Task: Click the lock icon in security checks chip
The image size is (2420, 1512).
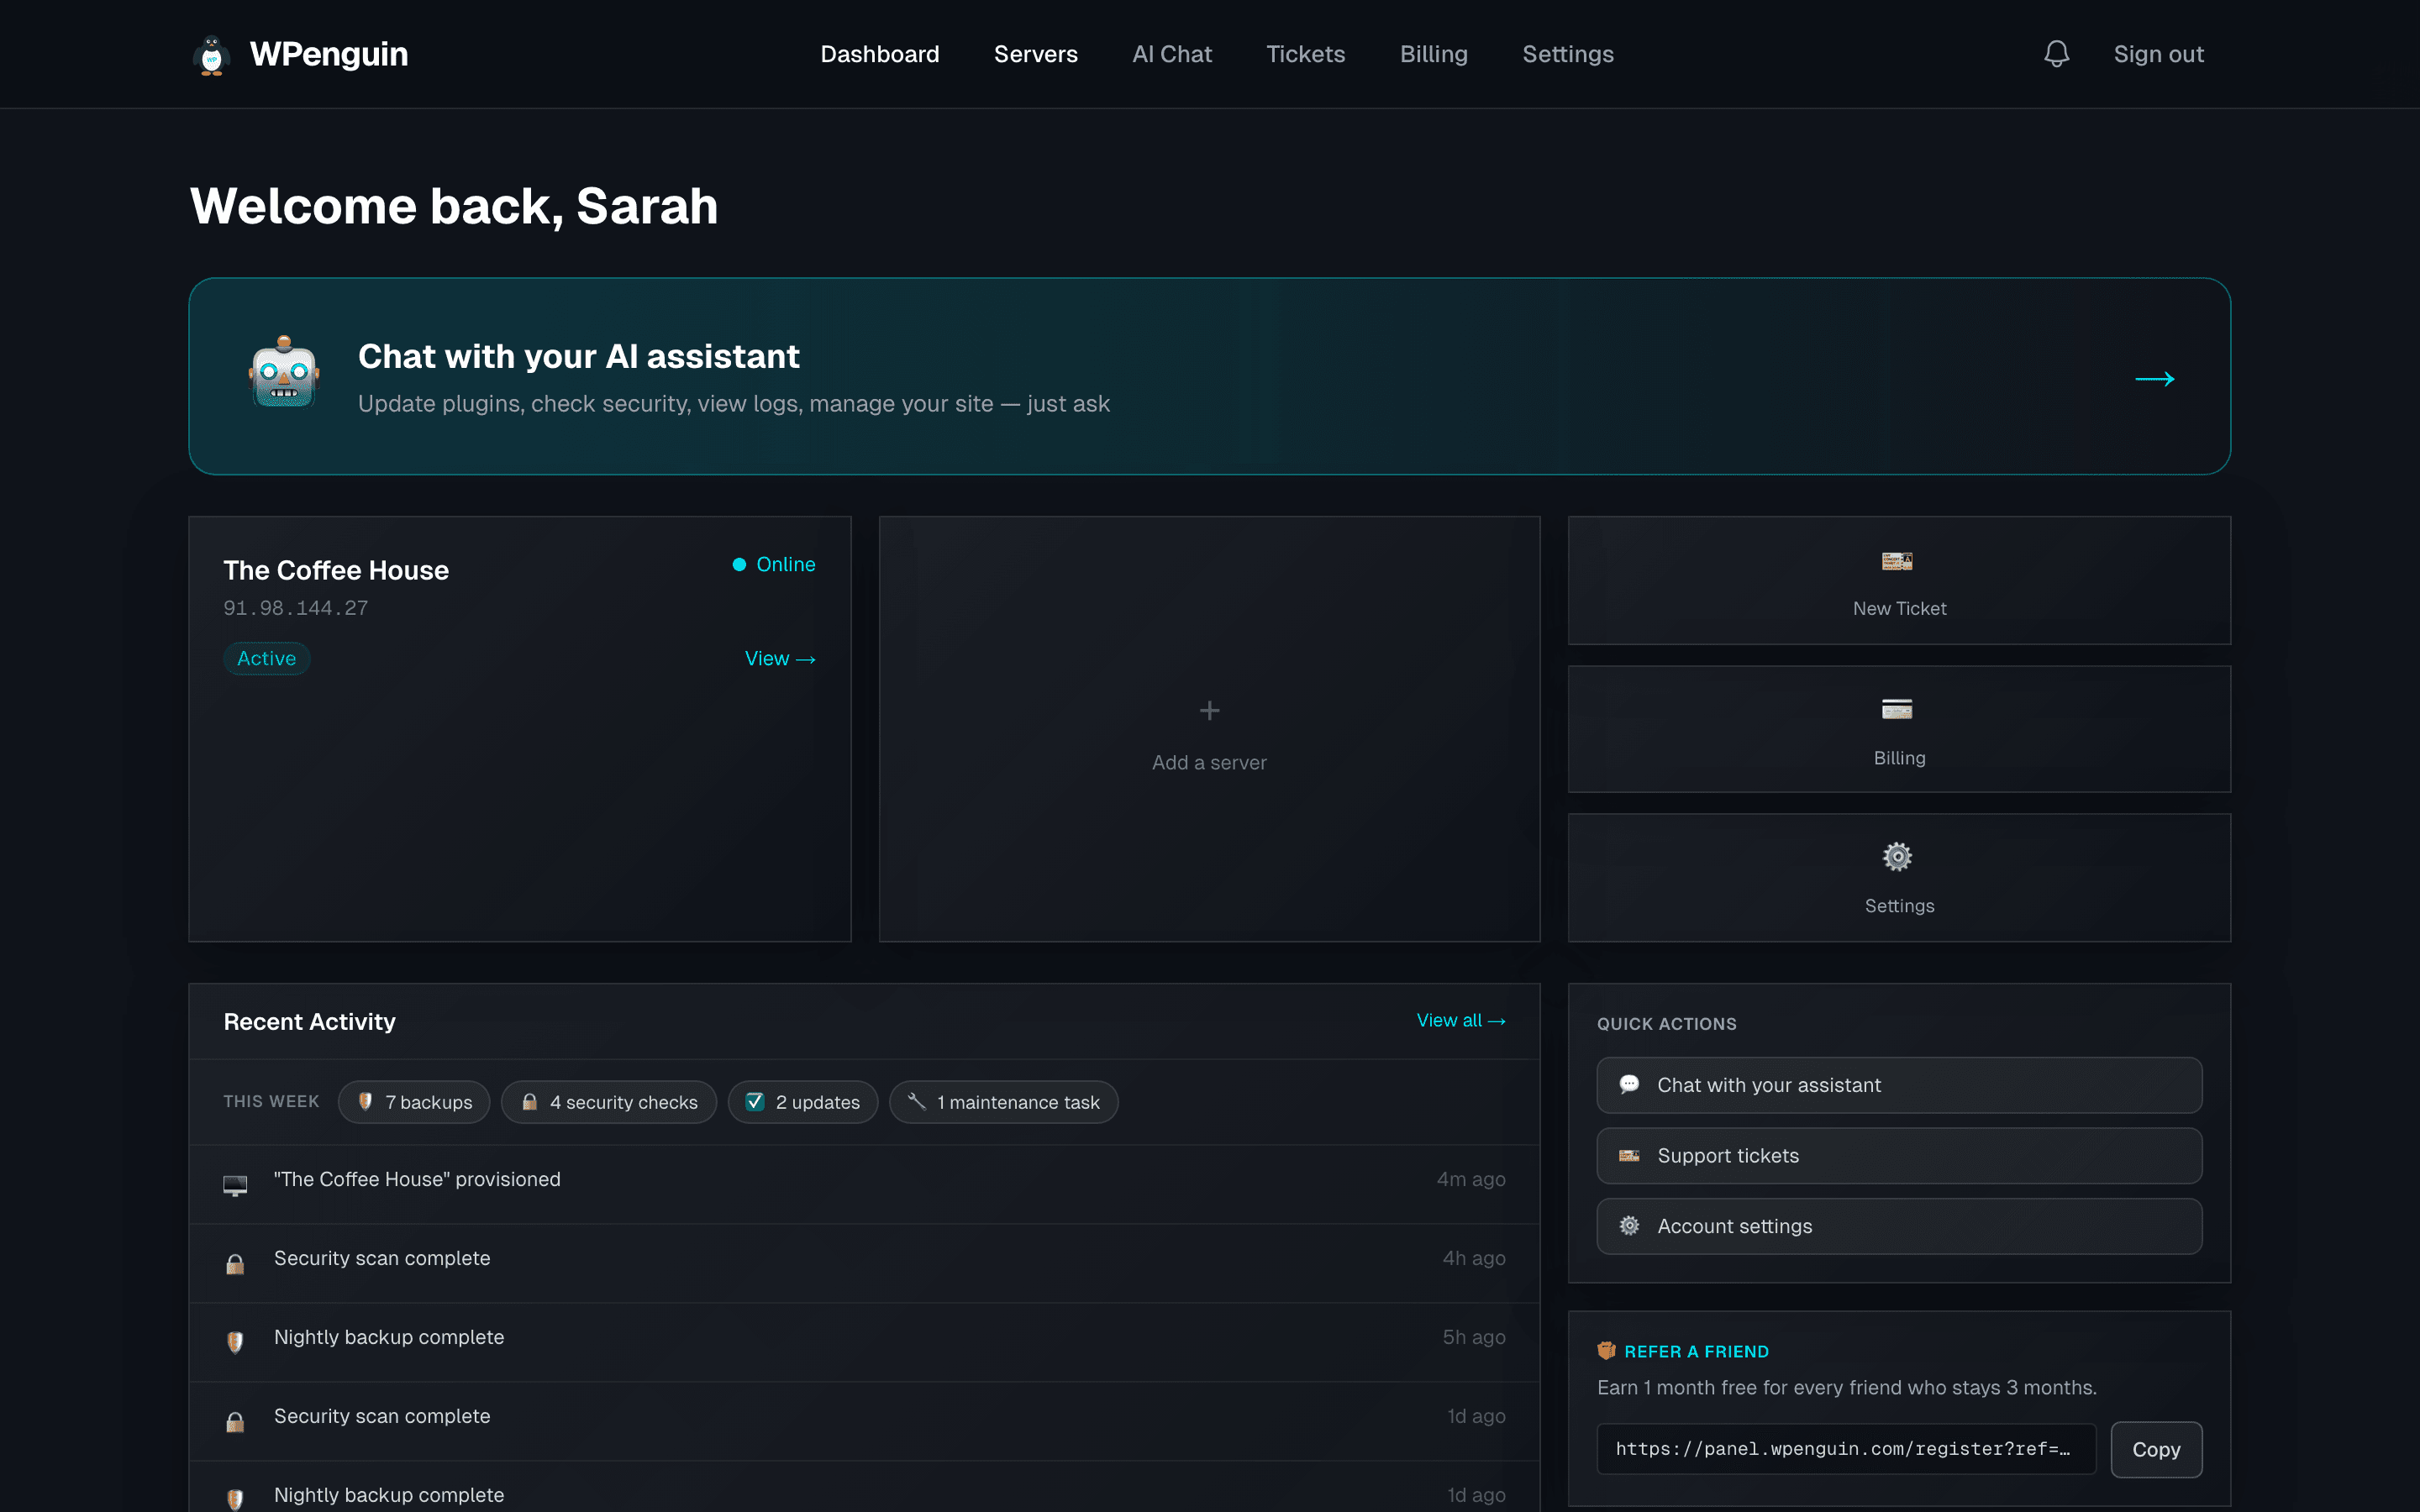Action: (x=530, y=1102)
